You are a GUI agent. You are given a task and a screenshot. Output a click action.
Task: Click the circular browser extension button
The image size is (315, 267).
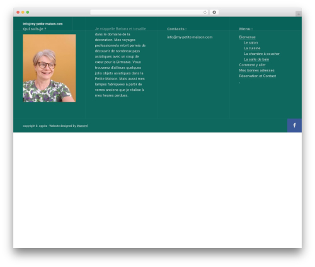pos(214,12)
